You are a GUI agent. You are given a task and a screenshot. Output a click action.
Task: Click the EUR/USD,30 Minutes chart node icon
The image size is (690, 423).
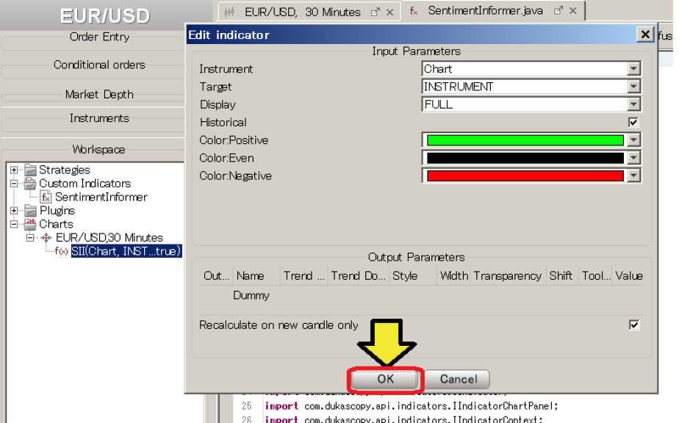tap(46, 238)
